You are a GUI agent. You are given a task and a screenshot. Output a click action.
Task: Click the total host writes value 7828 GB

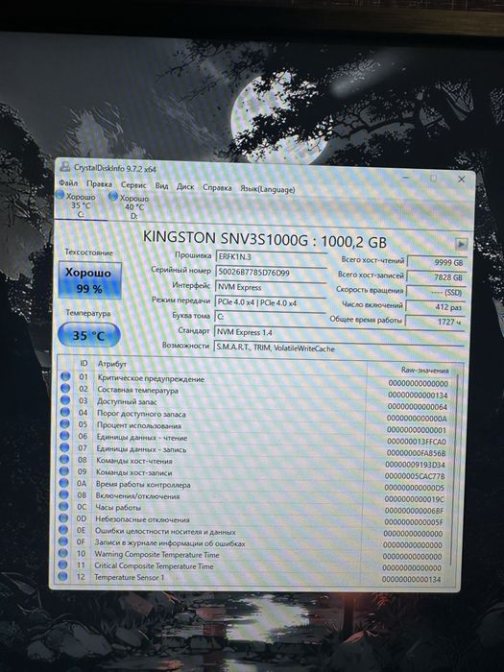(436, 277)
